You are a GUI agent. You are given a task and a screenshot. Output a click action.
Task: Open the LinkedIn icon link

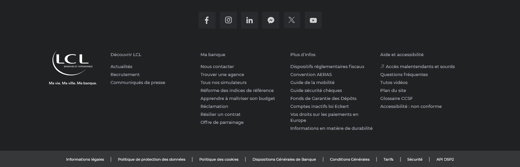click(249, 20)
